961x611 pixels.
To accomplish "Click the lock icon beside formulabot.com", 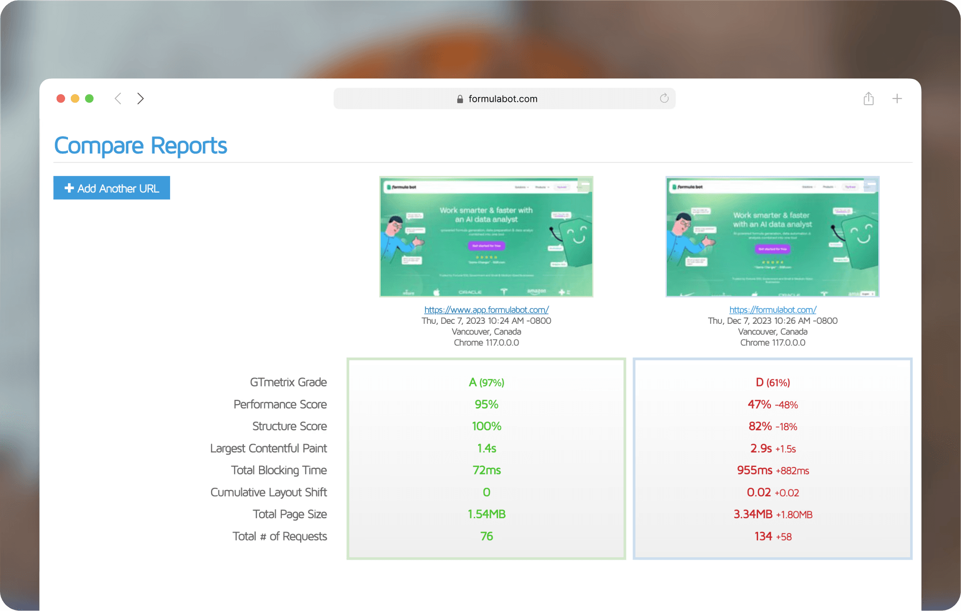I will point(460,99).
